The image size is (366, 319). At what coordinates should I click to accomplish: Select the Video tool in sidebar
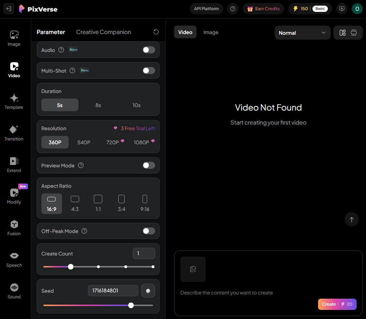14,70
